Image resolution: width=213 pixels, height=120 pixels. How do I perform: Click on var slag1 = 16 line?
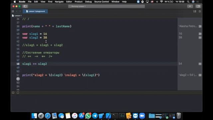click(x=35, y=34)
